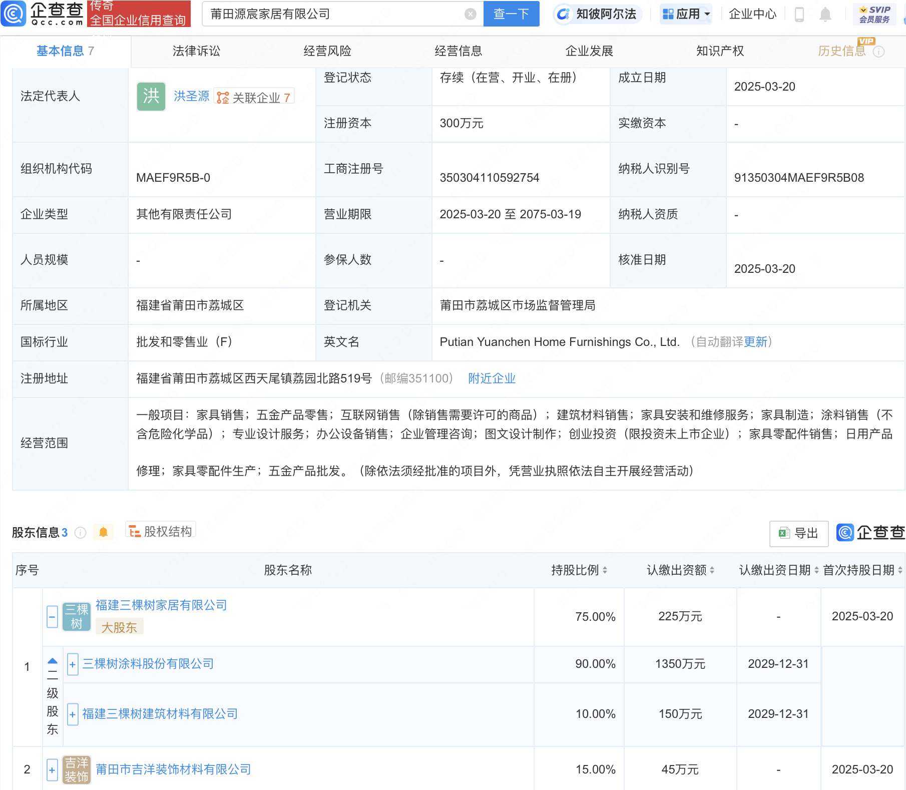The height and width of the screenshot is (790, 906).
Task: Open 福建三棵树建筑材料有限公司 link
Action: [160, 714]
